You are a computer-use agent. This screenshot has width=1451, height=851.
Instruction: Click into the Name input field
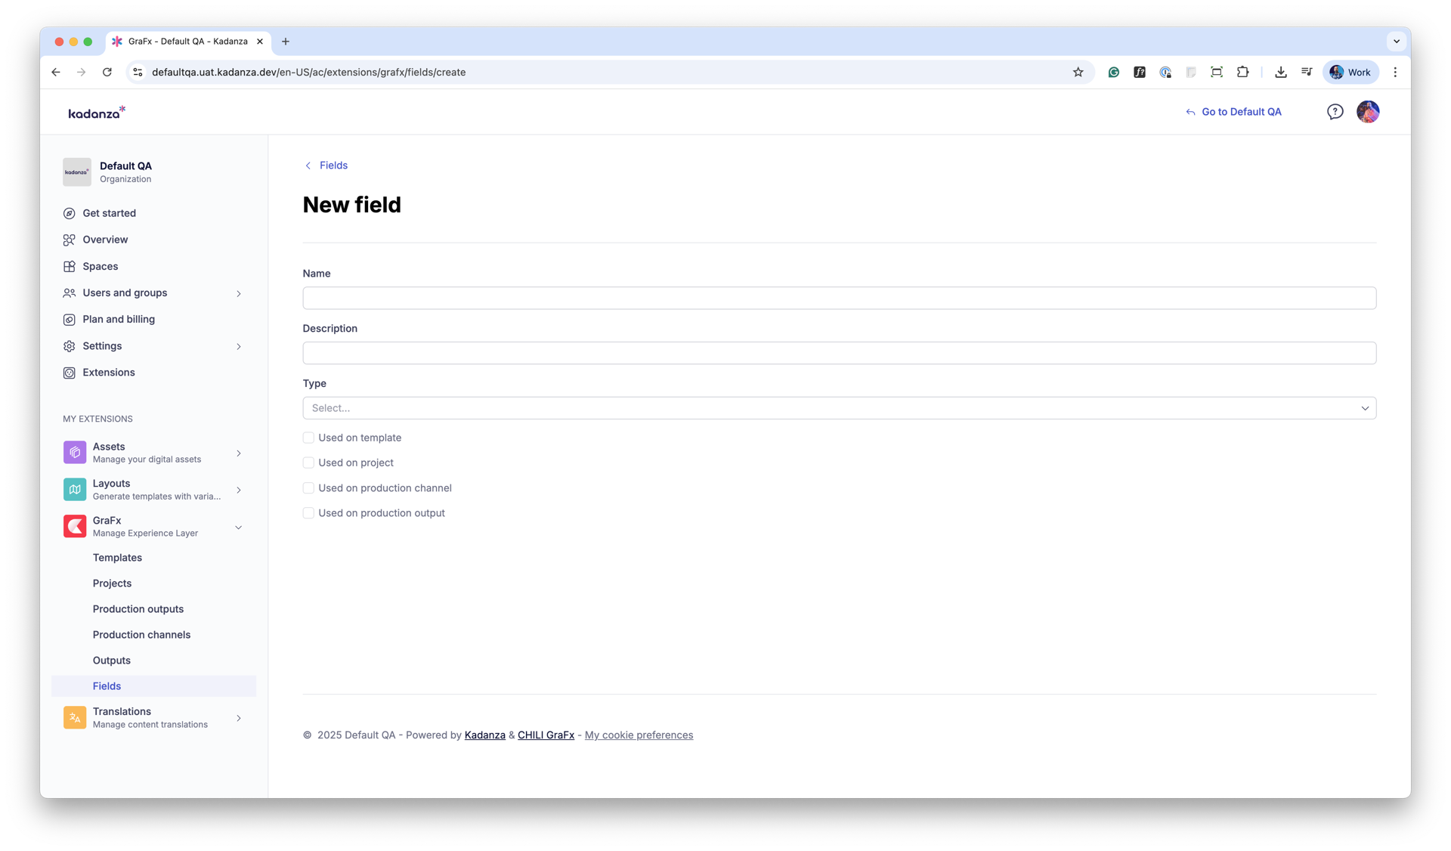click(839, 298)
